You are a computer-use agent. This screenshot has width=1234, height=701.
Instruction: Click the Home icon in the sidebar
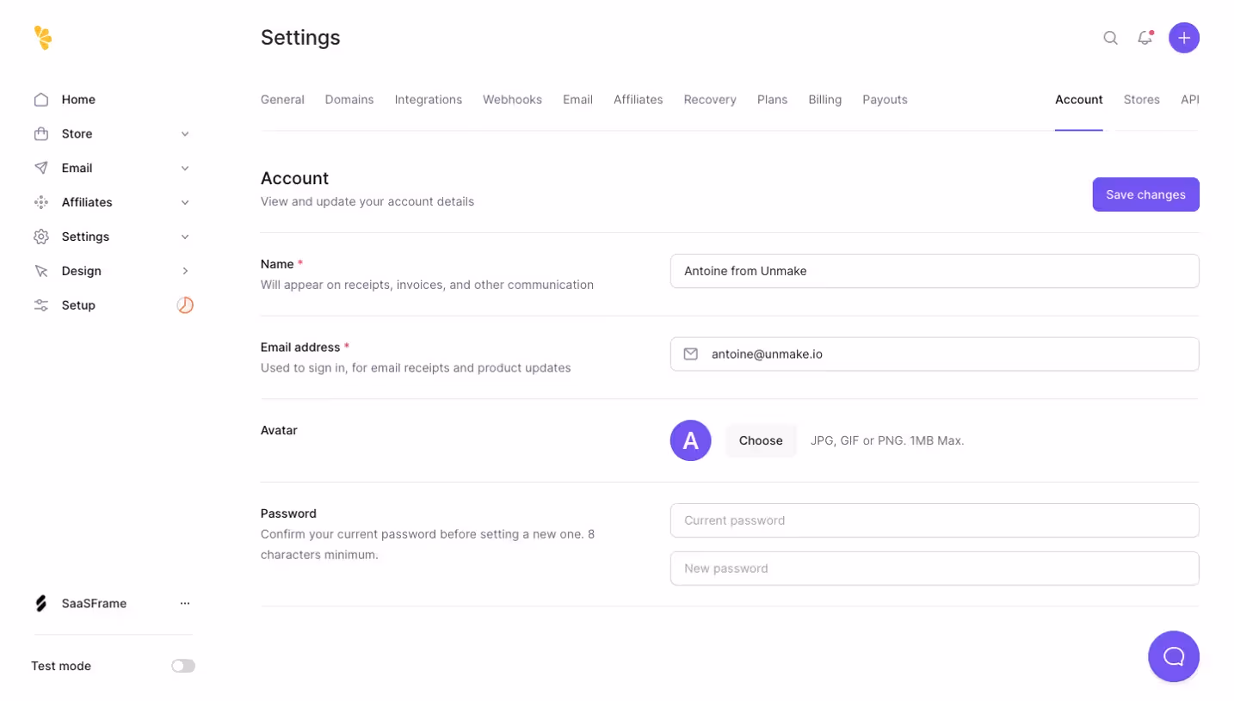[x=40, y=99]
